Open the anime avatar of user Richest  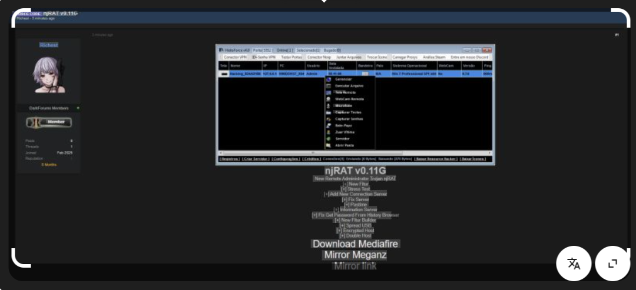pyautogui.click(x=48, y=75)
